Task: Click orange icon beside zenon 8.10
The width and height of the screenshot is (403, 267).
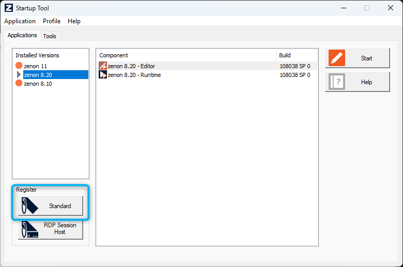Action: 19,83
